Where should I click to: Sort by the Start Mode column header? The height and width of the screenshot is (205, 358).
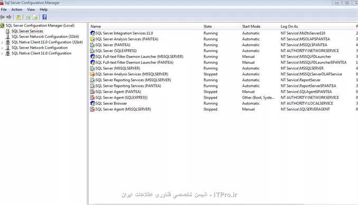click(260, 26)
